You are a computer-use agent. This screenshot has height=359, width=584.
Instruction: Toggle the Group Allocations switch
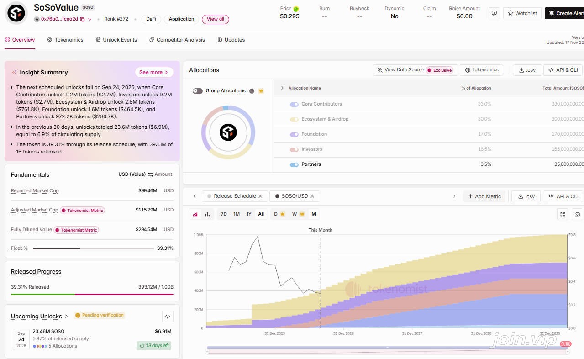tap(197, 91)
